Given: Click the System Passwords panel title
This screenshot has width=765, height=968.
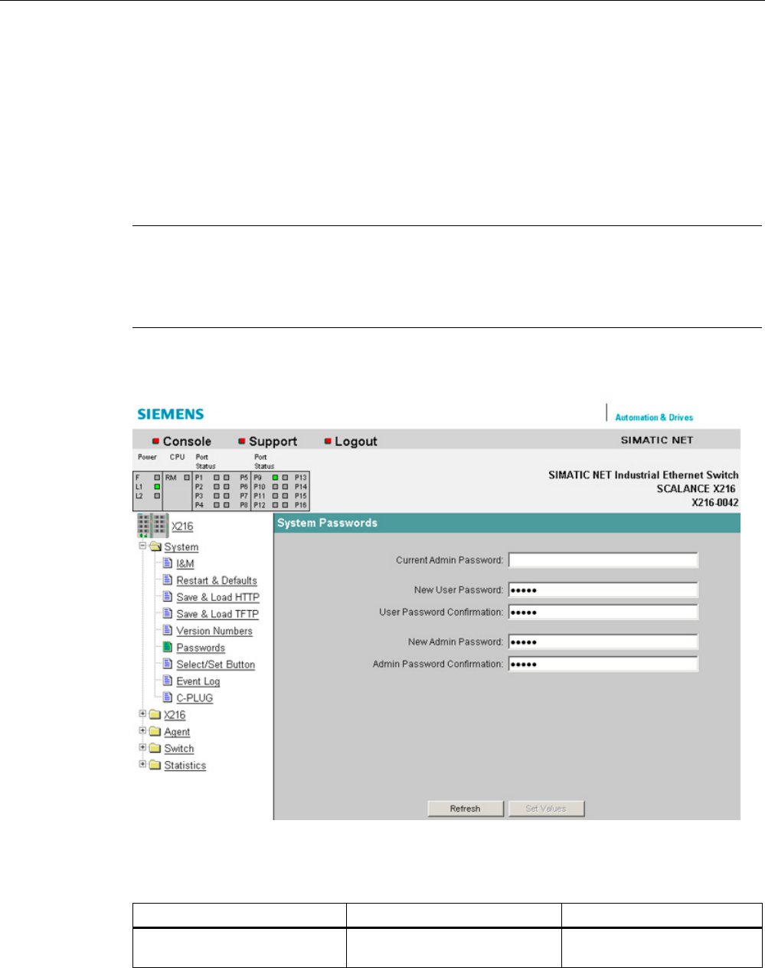Looking at the screenshot, I should pyautogui.click(x=327, y=523).
